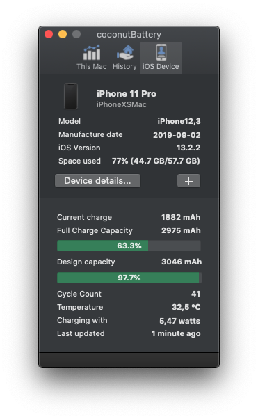Image resolution: width=258 pixels, height=419 pixels.
Task: Click the iOS Device tab label
Action: coord(161,66)
